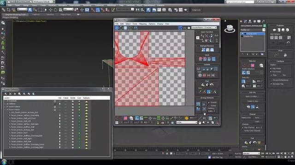
Task: Click Create New Layer icon in Layer dialog
Action: tap(6, 93)
